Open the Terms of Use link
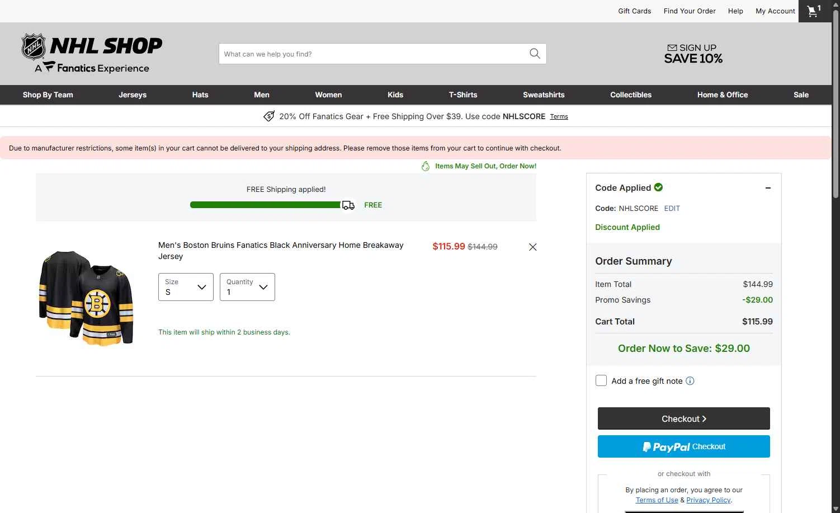840x513 pixels. coord(657,500)
